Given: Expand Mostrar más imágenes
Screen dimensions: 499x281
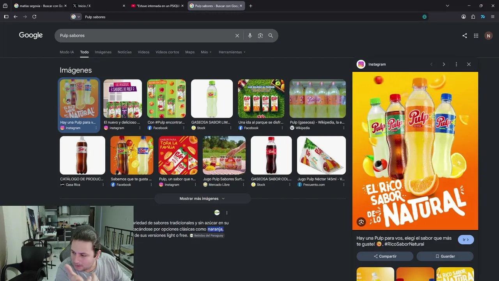Looking at the screenshot, I should coord(202,199).
